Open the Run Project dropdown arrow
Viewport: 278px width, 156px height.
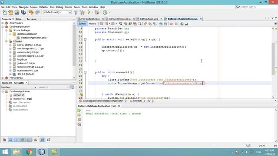point(93,13)
